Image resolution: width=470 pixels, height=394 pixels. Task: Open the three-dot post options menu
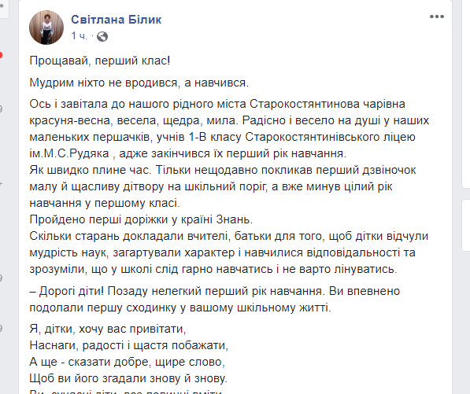437,17
